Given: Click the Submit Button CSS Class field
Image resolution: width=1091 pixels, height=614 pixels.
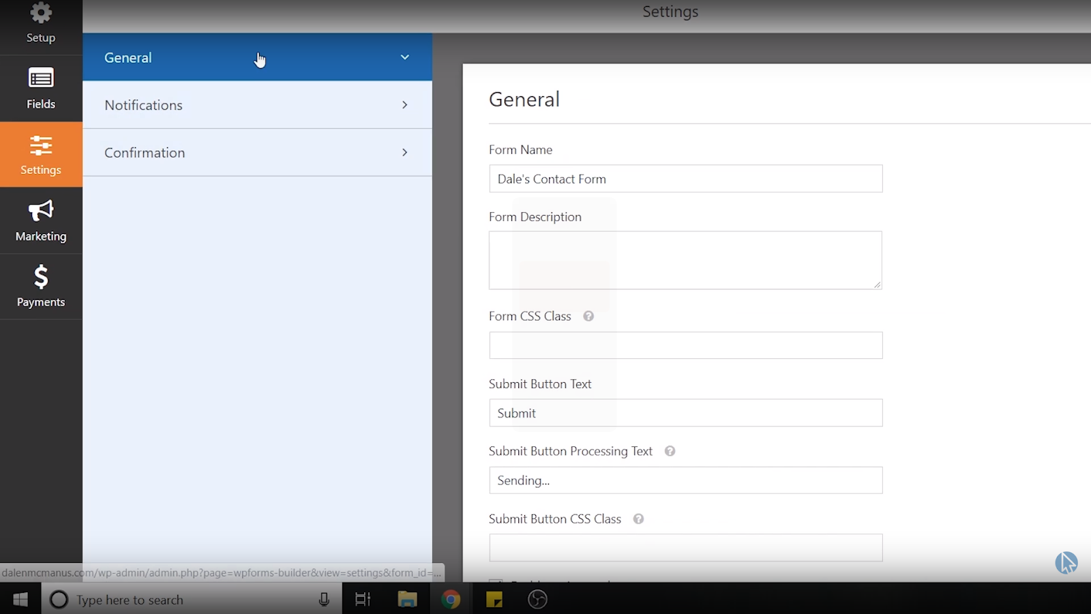Looking at the screenshot, I should click(686, 548).
